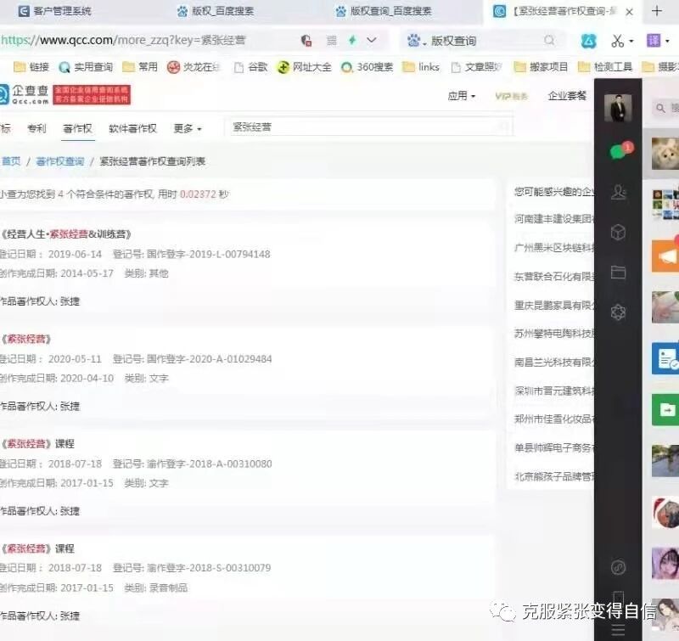Viewport: 679px width, 641px height.
Task: Switch to the 软件著作权 tab
Action: click(132, 129)
